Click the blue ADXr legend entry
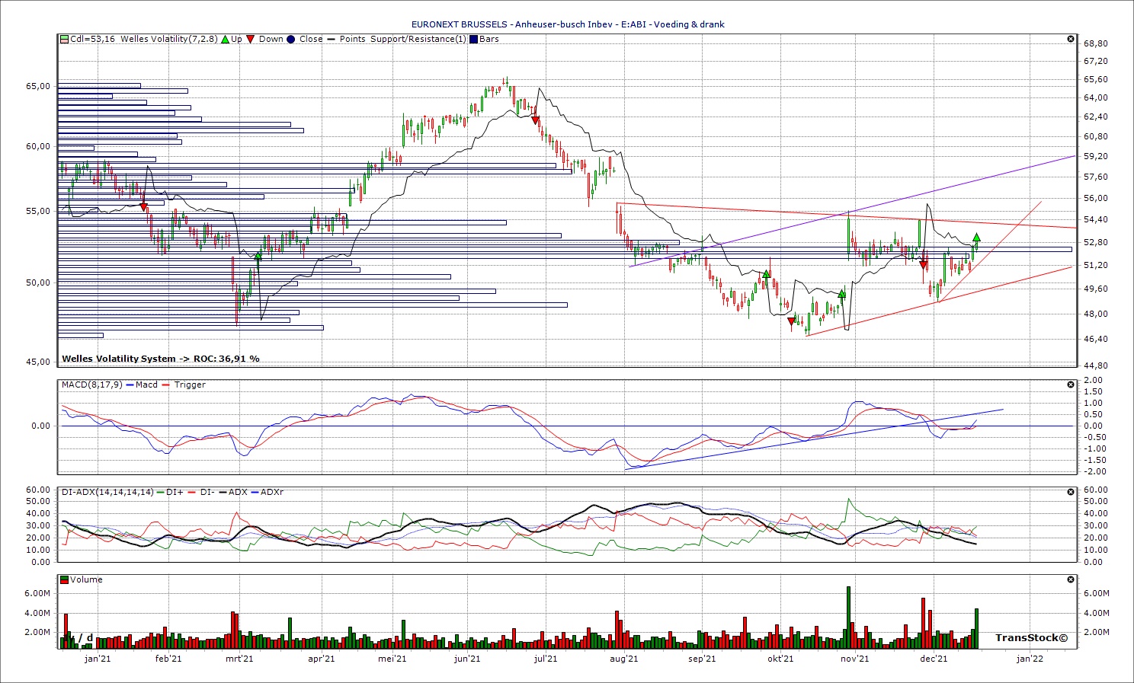1134x683 pixels. 267,492
